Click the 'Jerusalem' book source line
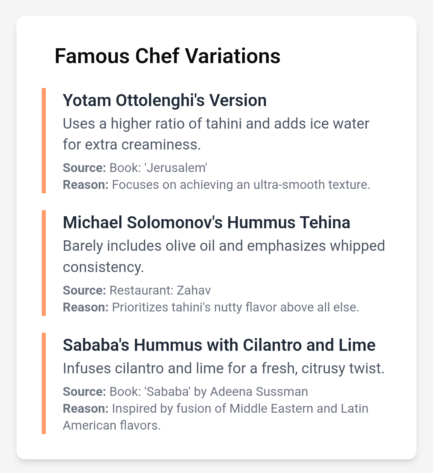This screenshot has width=433, height=473. (135, 168)
